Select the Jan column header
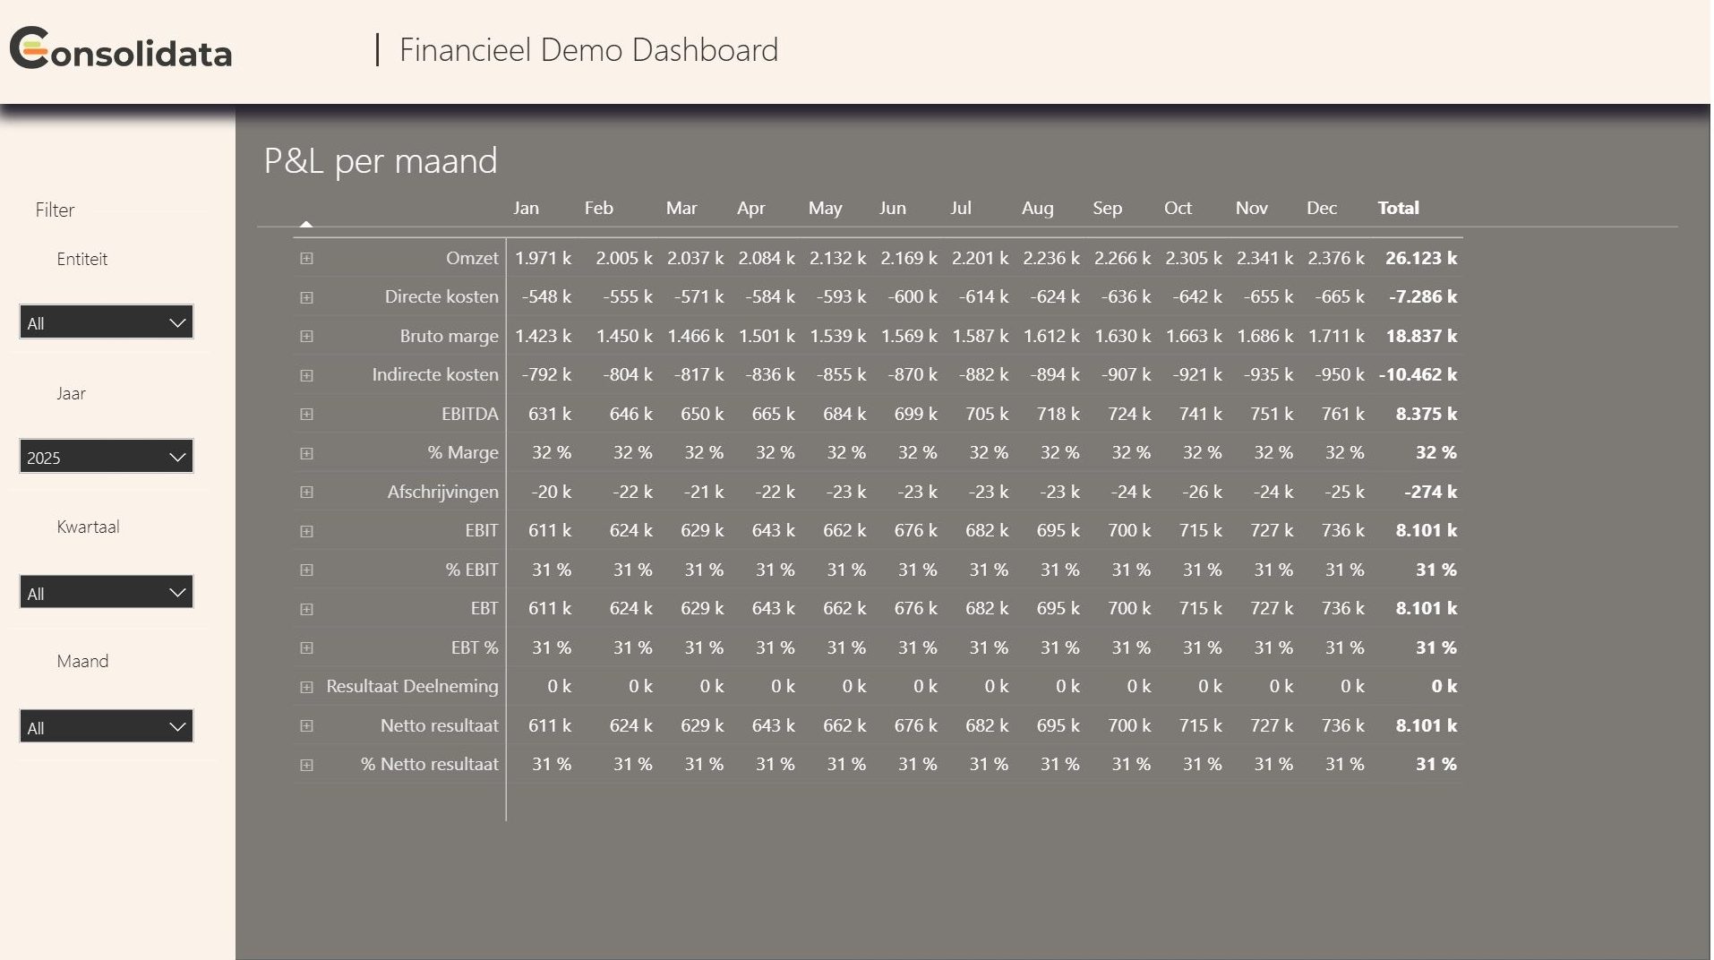1714x960 pixels. click(526, 208)
